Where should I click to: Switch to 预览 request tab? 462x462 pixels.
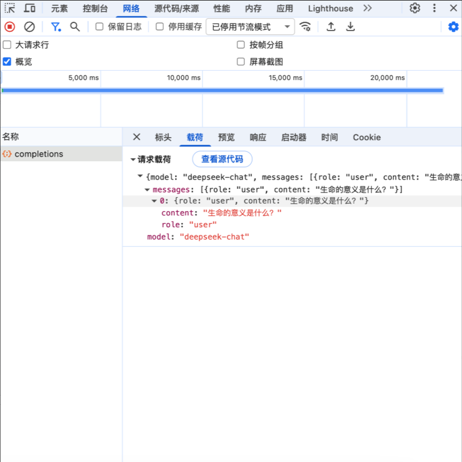click(226, 137)
